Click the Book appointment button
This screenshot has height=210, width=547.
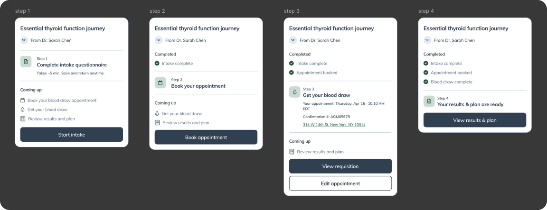point(206,137)
